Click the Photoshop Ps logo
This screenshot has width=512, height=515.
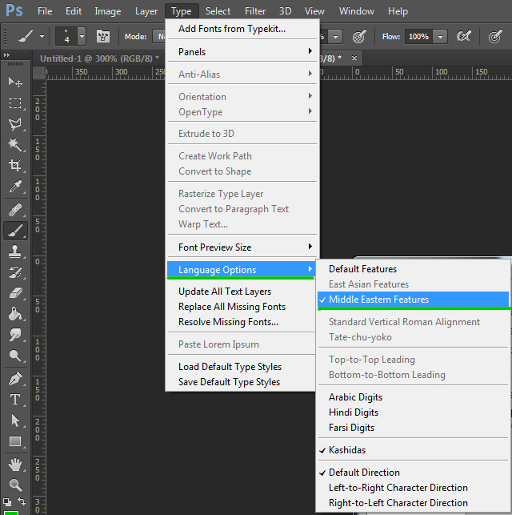point(14,11)
